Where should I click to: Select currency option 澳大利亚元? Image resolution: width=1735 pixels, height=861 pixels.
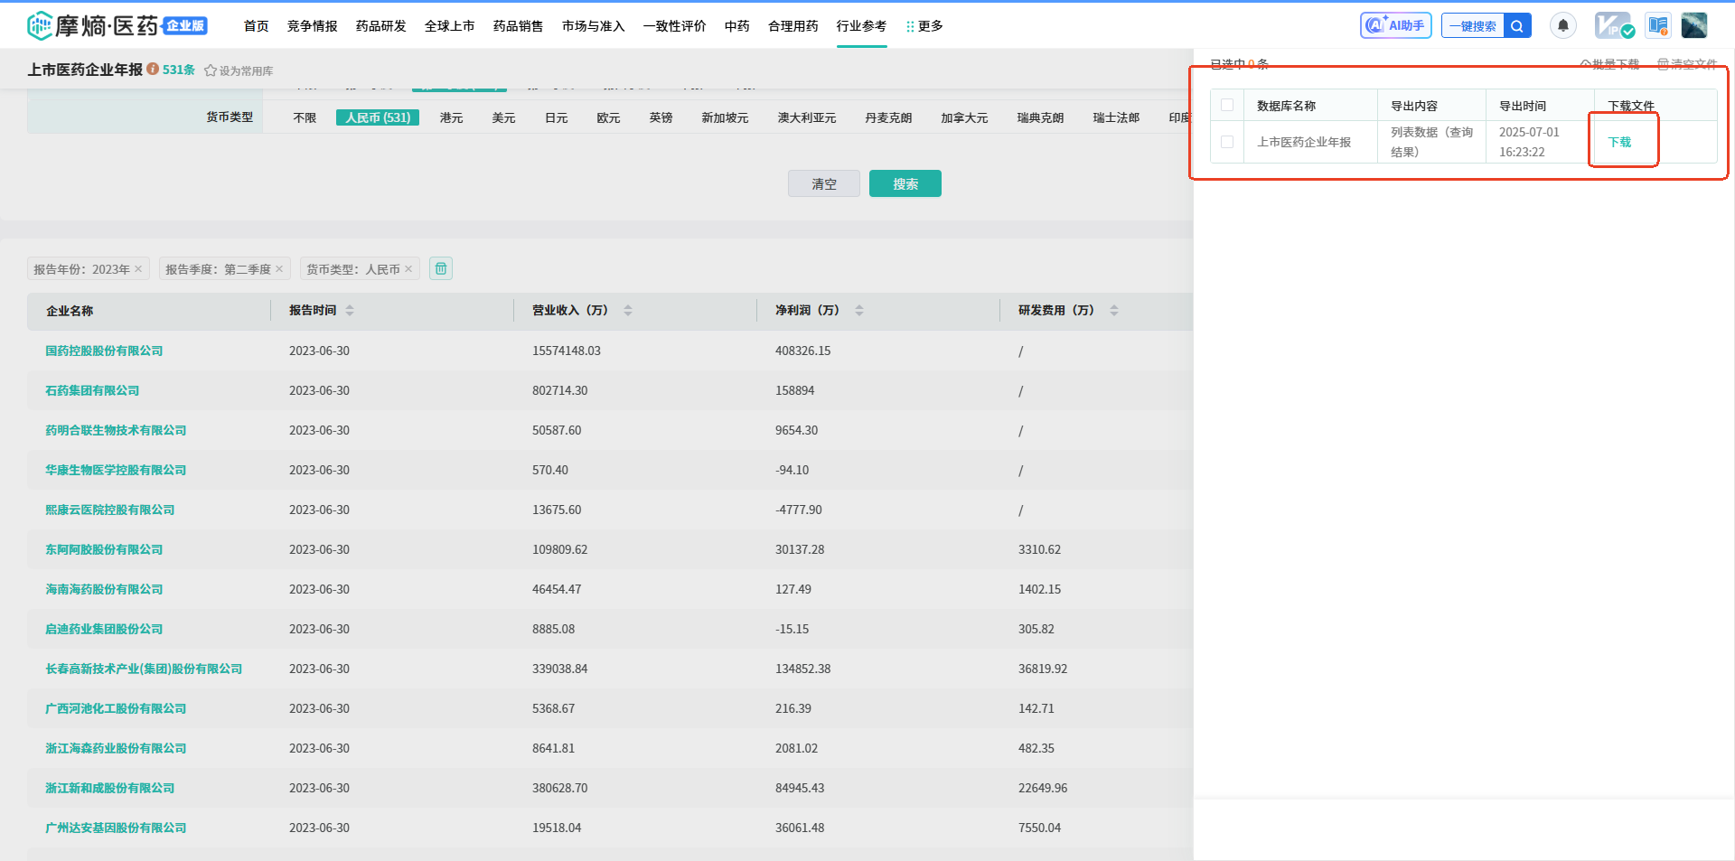click(807, 117)
